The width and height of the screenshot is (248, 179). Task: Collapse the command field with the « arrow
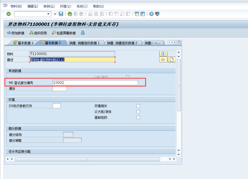55,14
